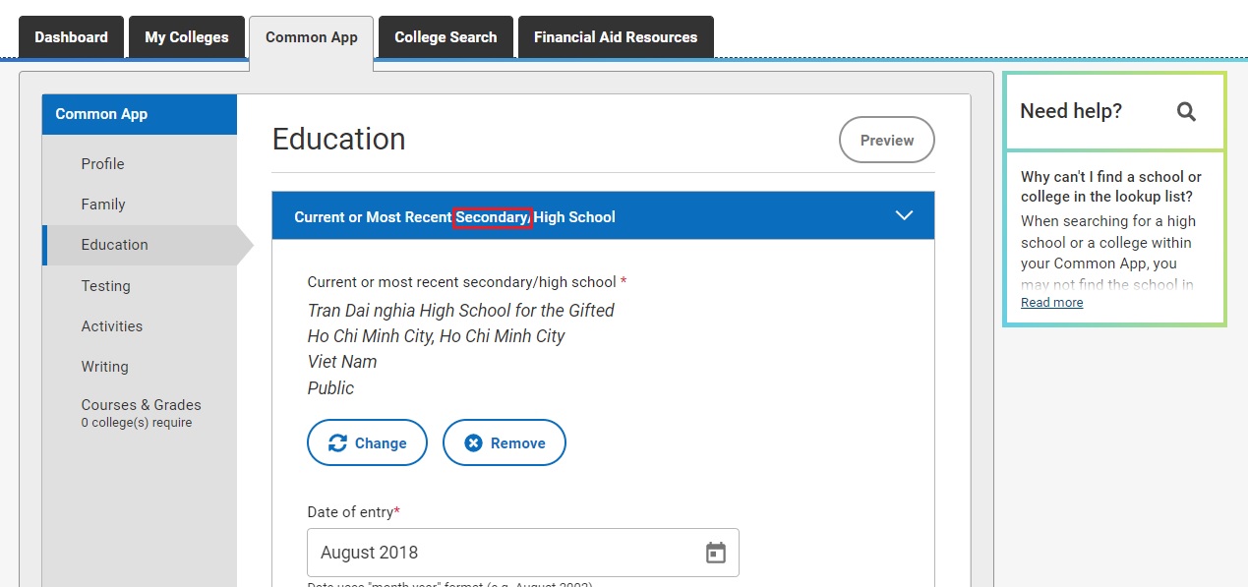The width and height of the screenshot is (1248, 587).
Task: Collapse the Current or Most Recent Secondary/High School section
Action: [904, 216]
